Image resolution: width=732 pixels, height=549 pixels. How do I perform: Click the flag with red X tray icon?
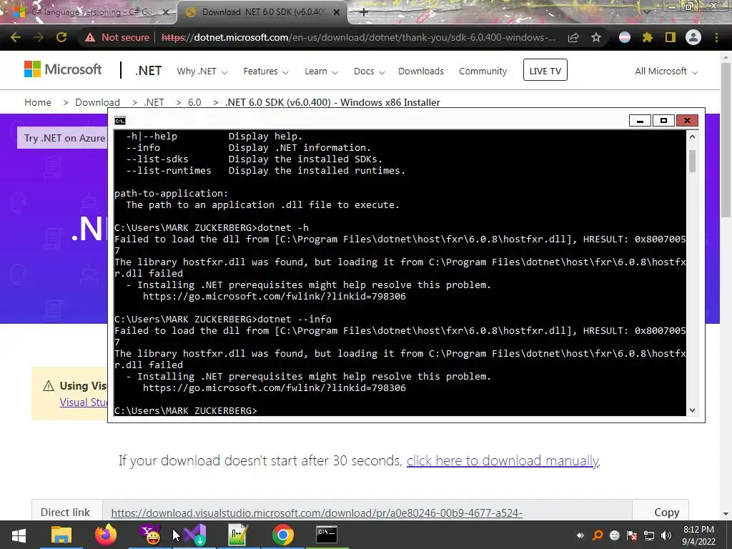click(x=632, y=535)
